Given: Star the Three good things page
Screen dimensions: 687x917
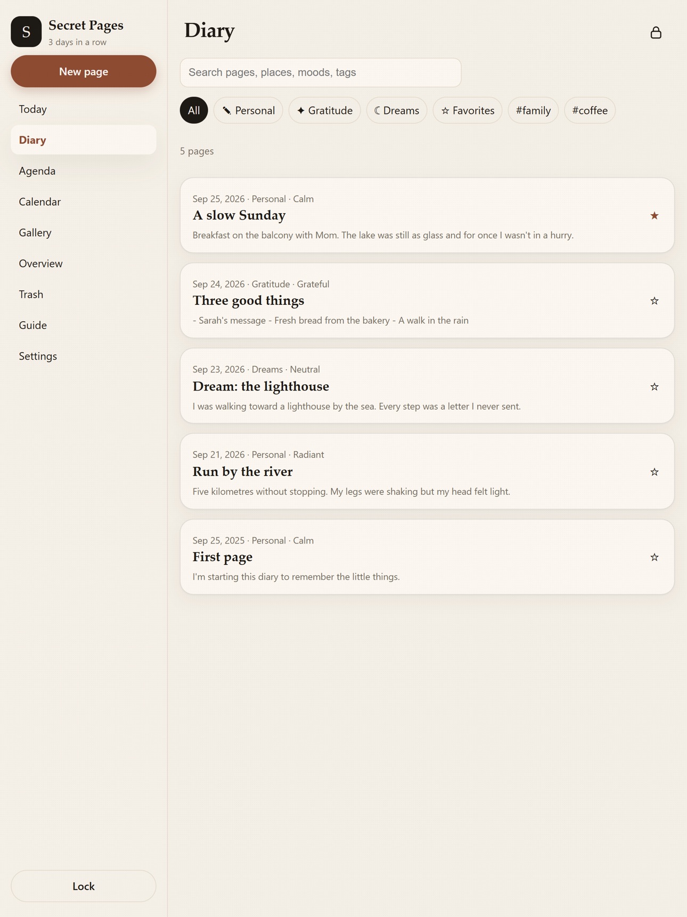Looking at the screenshot, I should point(654,301).
